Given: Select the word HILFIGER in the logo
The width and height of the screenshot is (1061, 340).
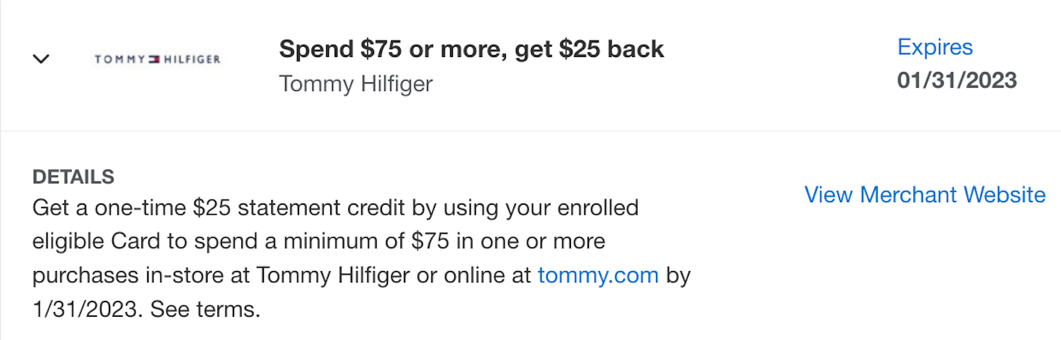Looking at the screenshot, I should pos(192,59).
